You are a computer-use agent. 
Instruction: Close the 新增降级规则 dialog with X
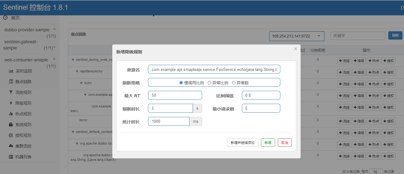click(295, 49)
